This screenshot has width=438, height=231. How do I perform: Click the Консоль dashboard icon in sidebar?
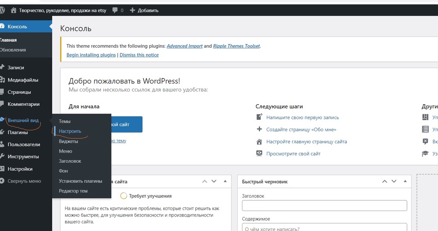click(2, 26)
